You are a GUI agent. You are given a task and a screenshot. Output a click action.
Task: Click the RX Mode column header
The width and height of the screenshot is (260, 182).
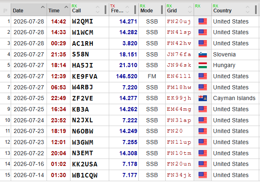152,9
